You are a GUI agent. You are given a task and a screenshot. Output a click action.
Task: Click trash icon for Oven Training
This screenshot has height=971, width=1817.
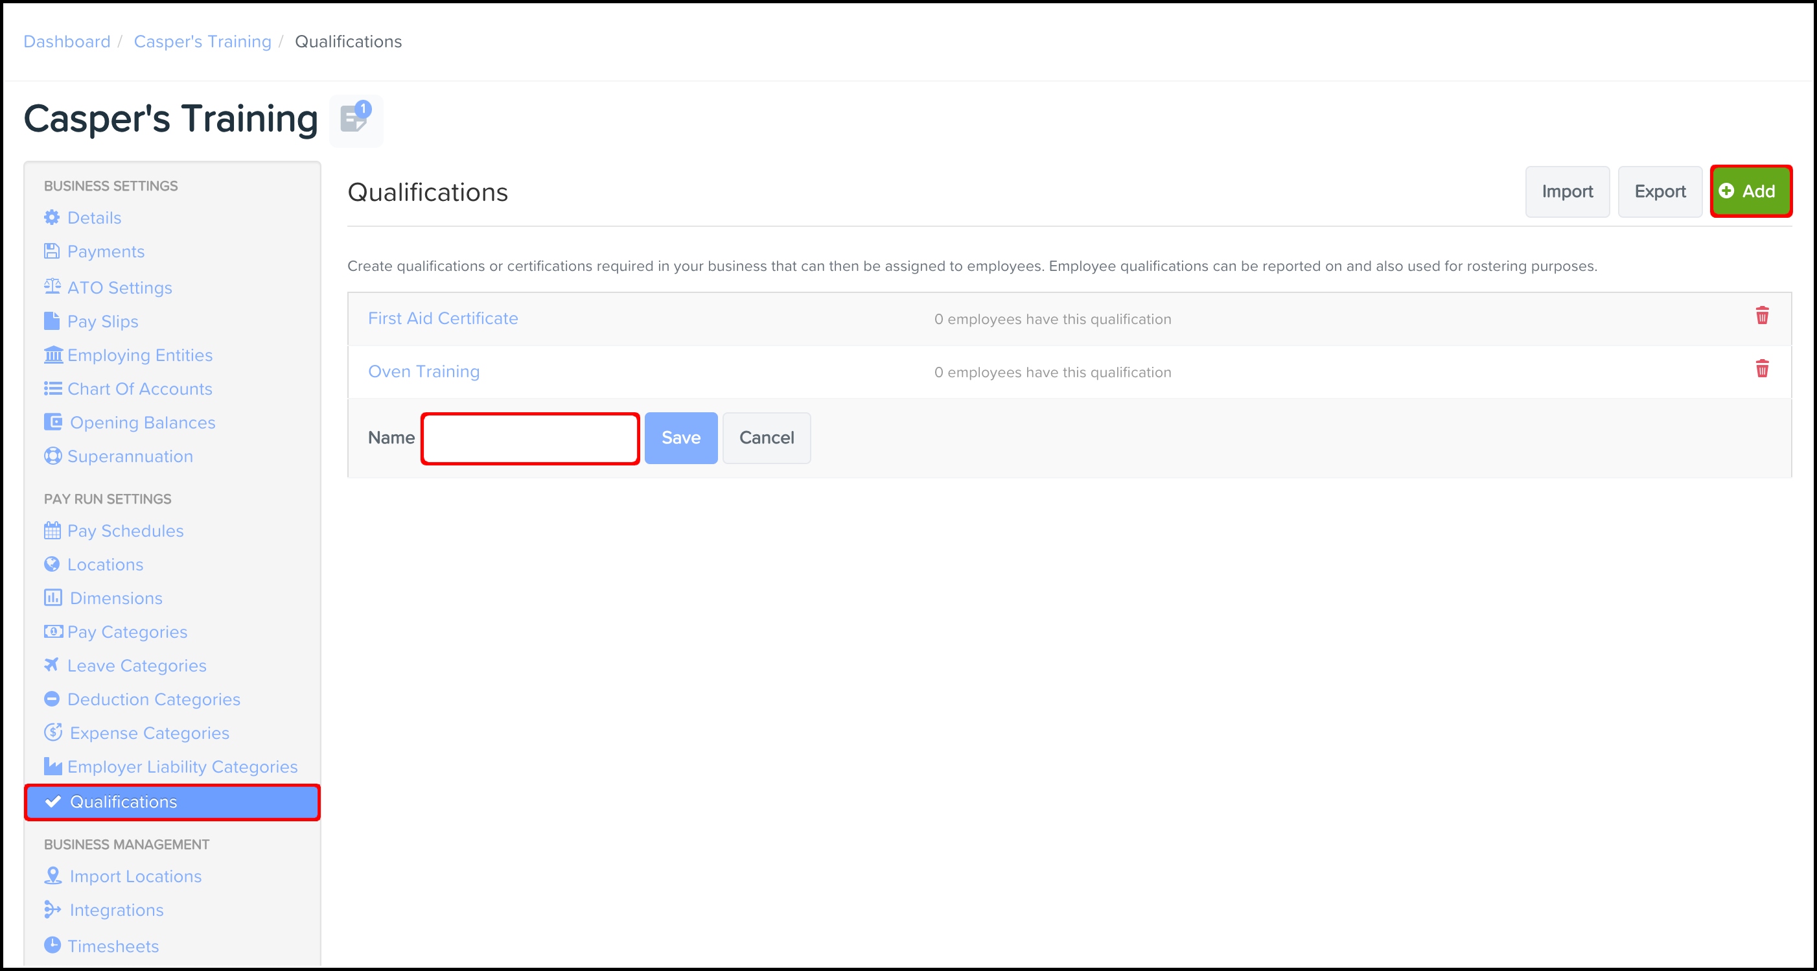point(1761,369)
